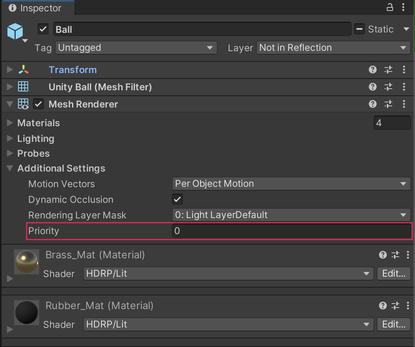Open the Inspector panel kebab menu

(x=404, y=7)
